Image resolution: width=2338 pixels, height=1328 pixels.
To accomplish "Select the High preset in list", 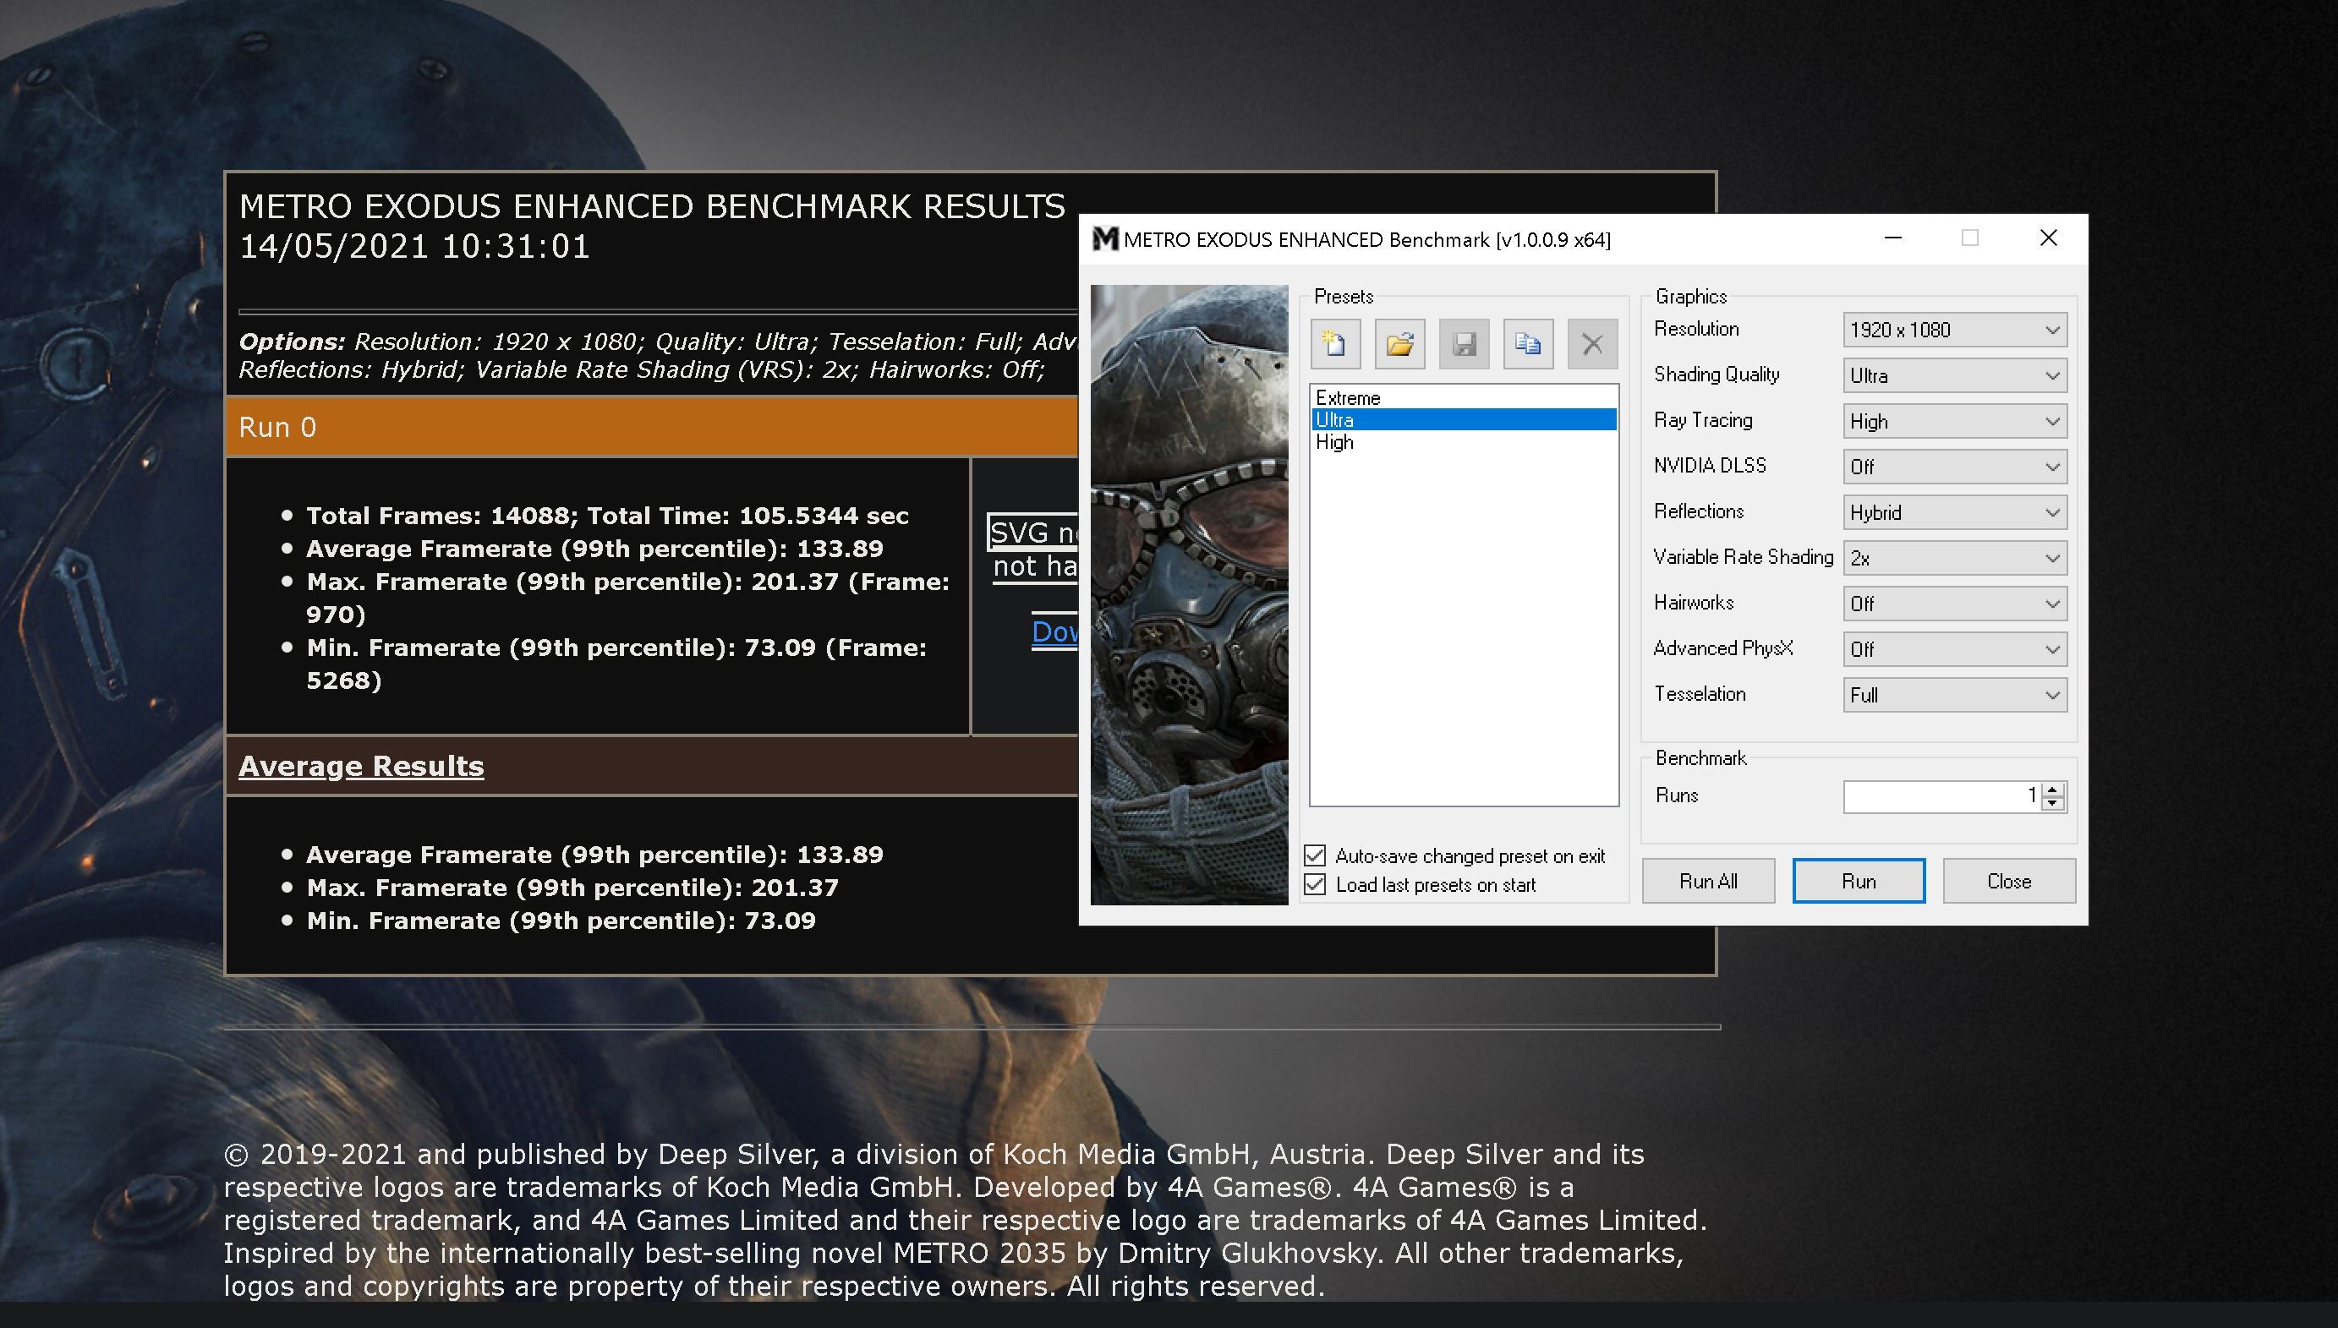I will coord(1333,442).
